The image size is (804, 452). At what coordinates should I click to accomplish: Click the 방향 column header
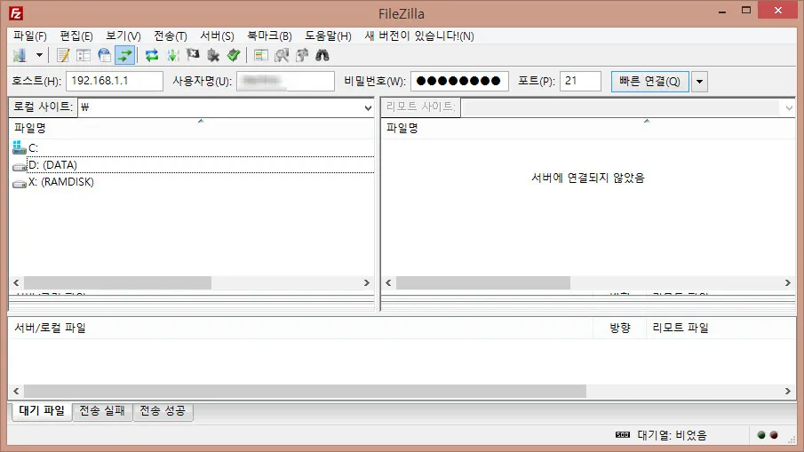click(619, 328)
